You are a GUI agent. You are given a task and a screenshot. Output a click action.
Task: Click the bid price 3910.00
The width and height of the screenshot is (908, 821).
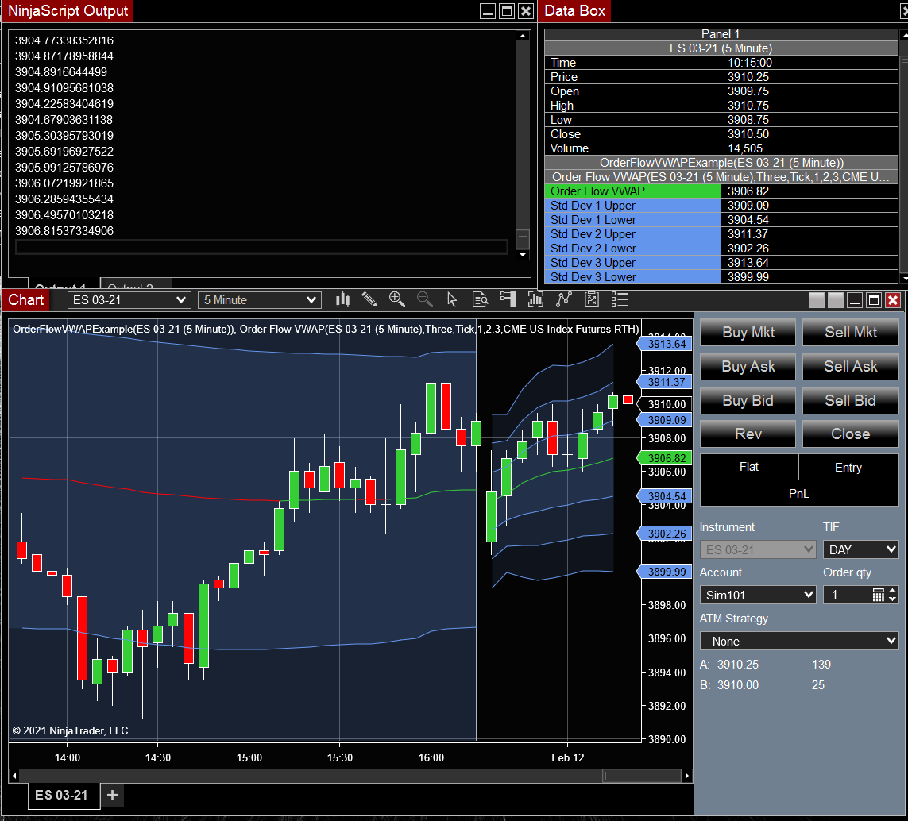click(738, 685)
